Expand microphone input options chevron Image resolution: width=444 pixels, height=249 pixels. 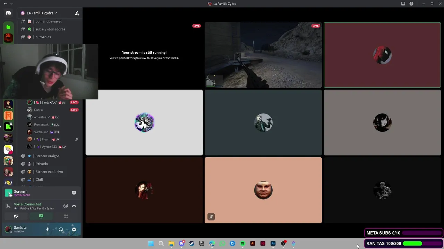coord(53,229)
